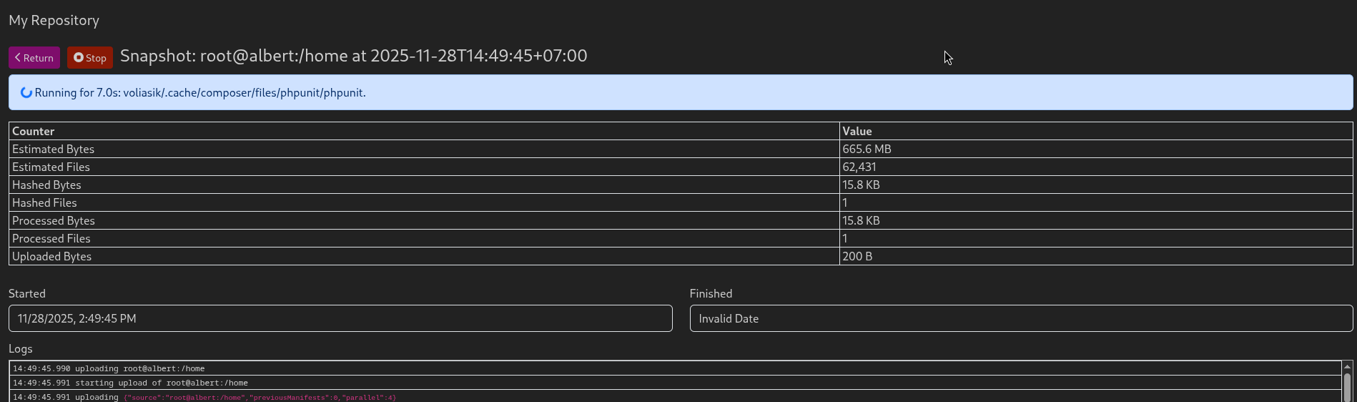
Task: Click the spinning progress icon
Action: [x=26, y=92]
